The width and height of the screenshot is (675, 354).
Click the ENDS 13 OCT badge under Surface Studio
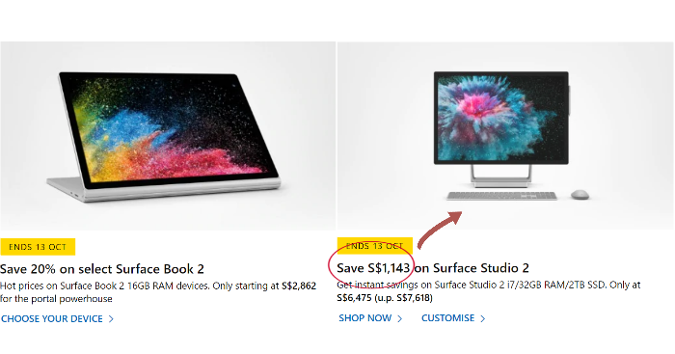[374, 246]
